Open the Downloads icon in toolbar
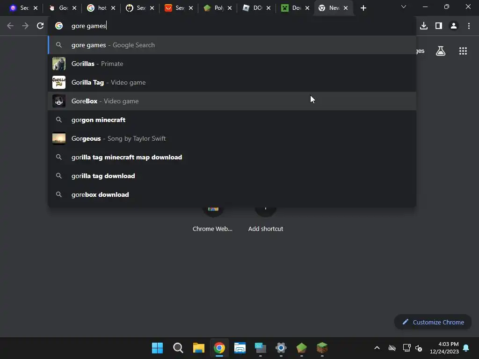This screenshot has height=359, width=479. (x=424, y=26)
